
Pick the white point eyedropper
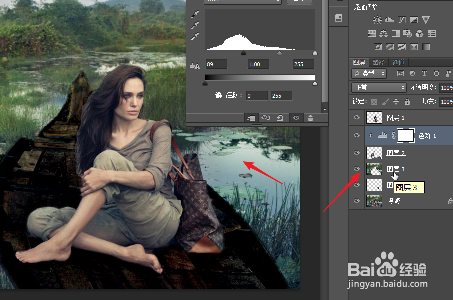click(x=195, y=37)
